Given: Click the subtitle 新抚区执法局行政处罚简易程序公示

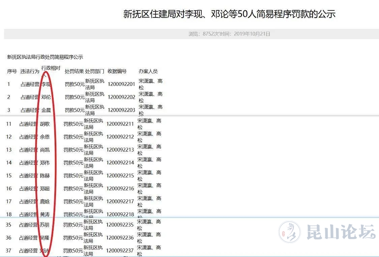Looking at the screenshot, I should click(45, 57).
